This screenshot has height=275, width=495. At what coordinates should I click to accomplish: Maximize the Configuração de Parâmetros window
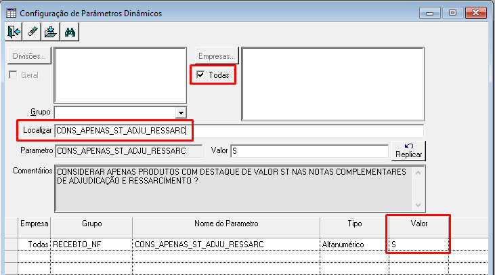(x=453, y=13)
